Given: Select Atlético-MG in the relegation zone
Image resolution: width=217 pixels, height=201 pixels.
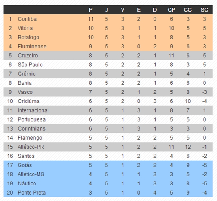Looking at the screenshot, I should [31, 175].
